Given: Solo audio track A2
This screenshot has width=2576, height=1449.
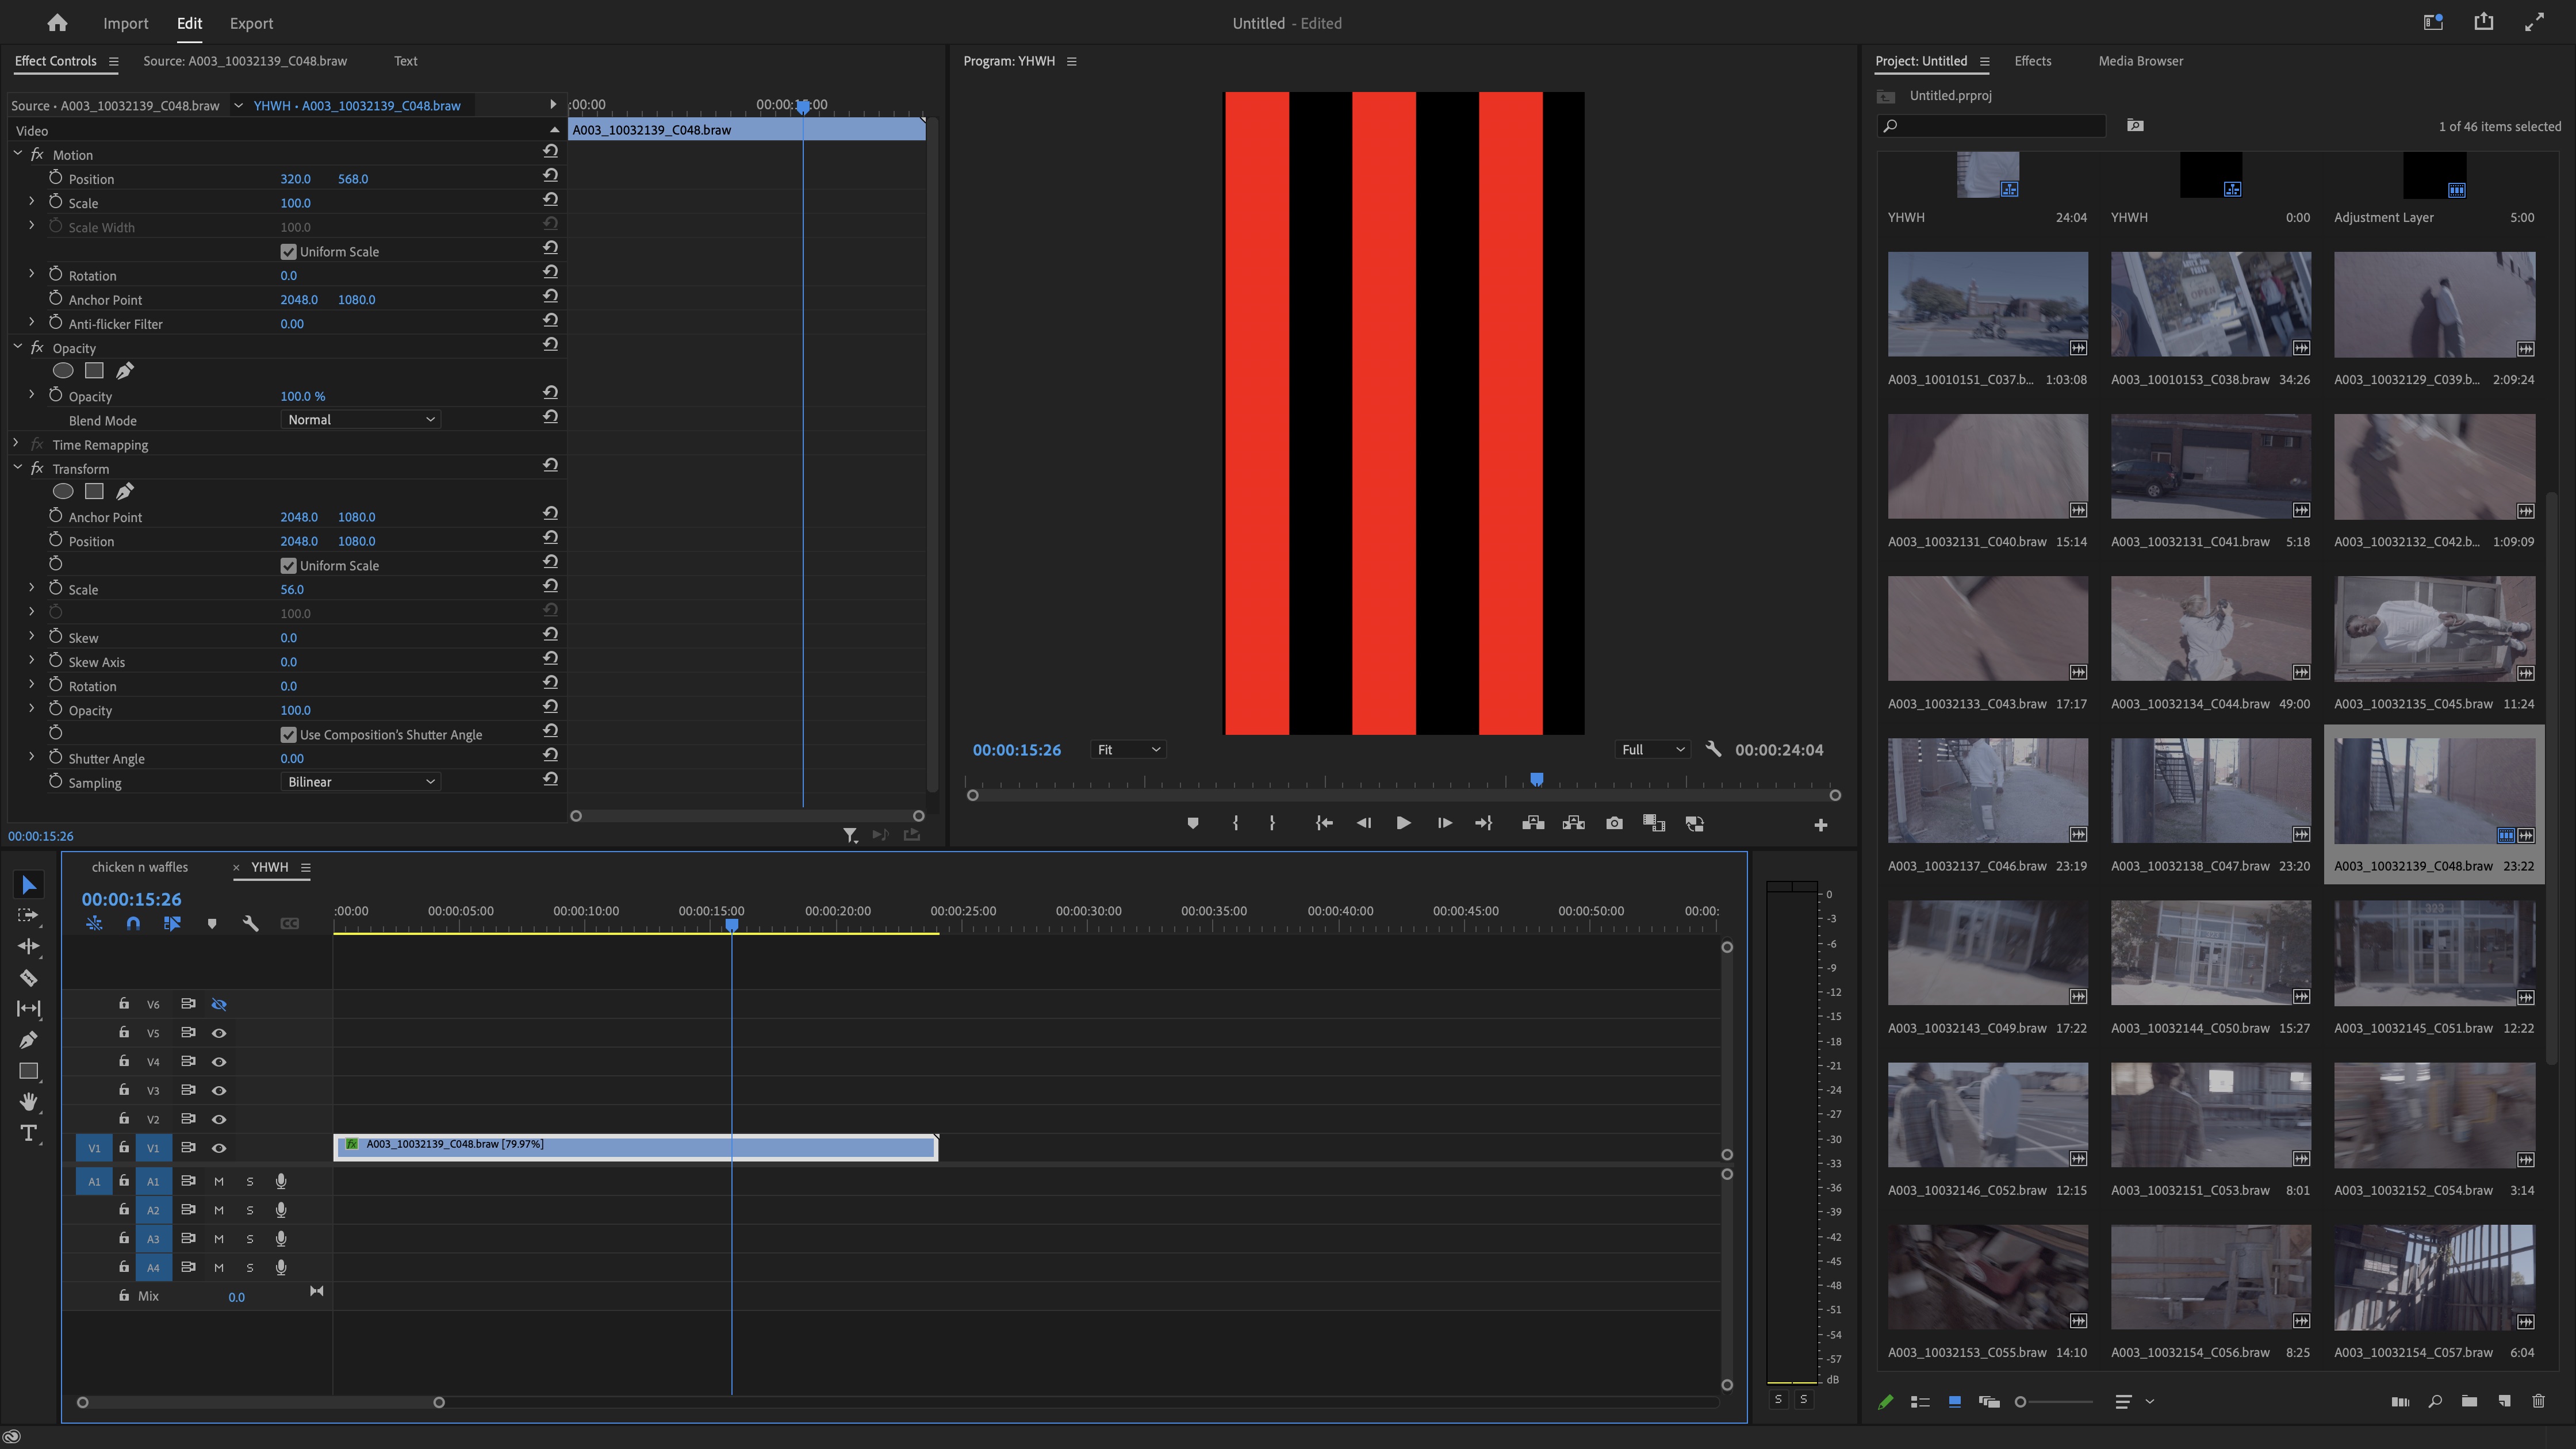Looking at the screenshot, I should pyautogui.click(x=250, y=1210).
